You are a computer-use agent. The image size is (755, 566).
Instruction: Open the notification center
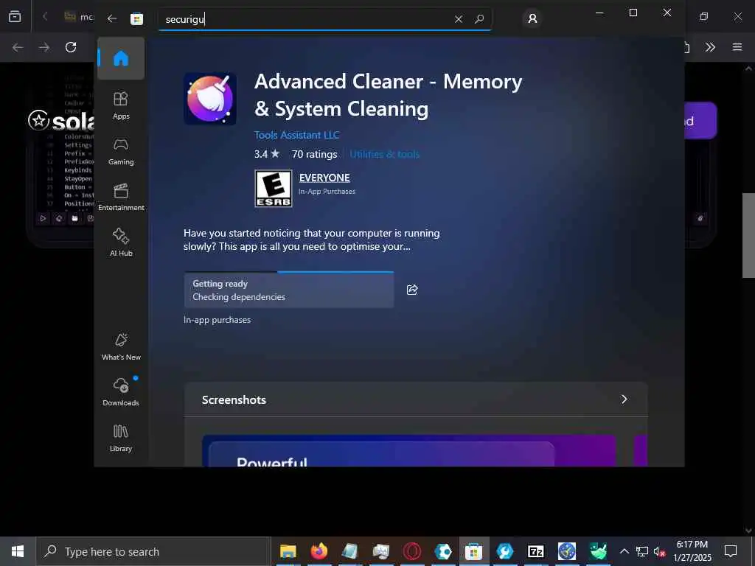[x=731, y=551]
